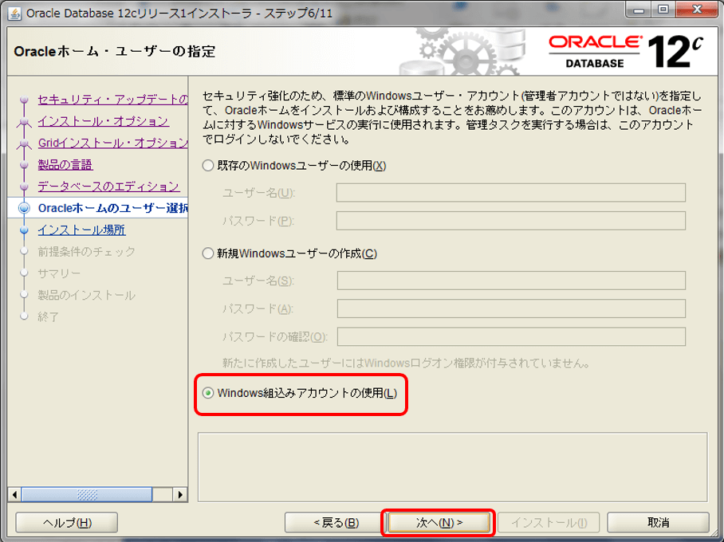Click the 前提条件のチェック step label
The image size is (724, 542).
point(86,252)
